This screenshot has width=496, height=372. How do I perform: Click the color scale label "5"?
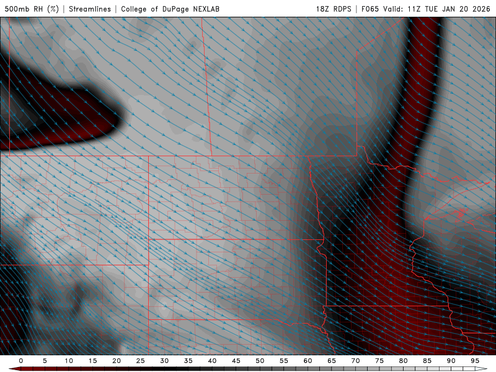pos(45,361)
